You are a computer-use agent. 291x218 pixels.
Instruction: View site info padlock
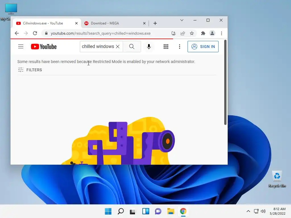tap(46, 33)
